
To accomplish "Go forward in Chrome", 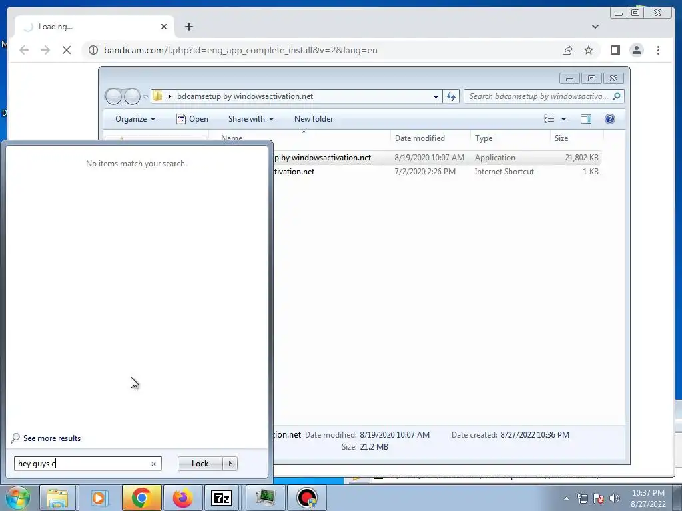I will pyautogui.click(x=45, y=50).
